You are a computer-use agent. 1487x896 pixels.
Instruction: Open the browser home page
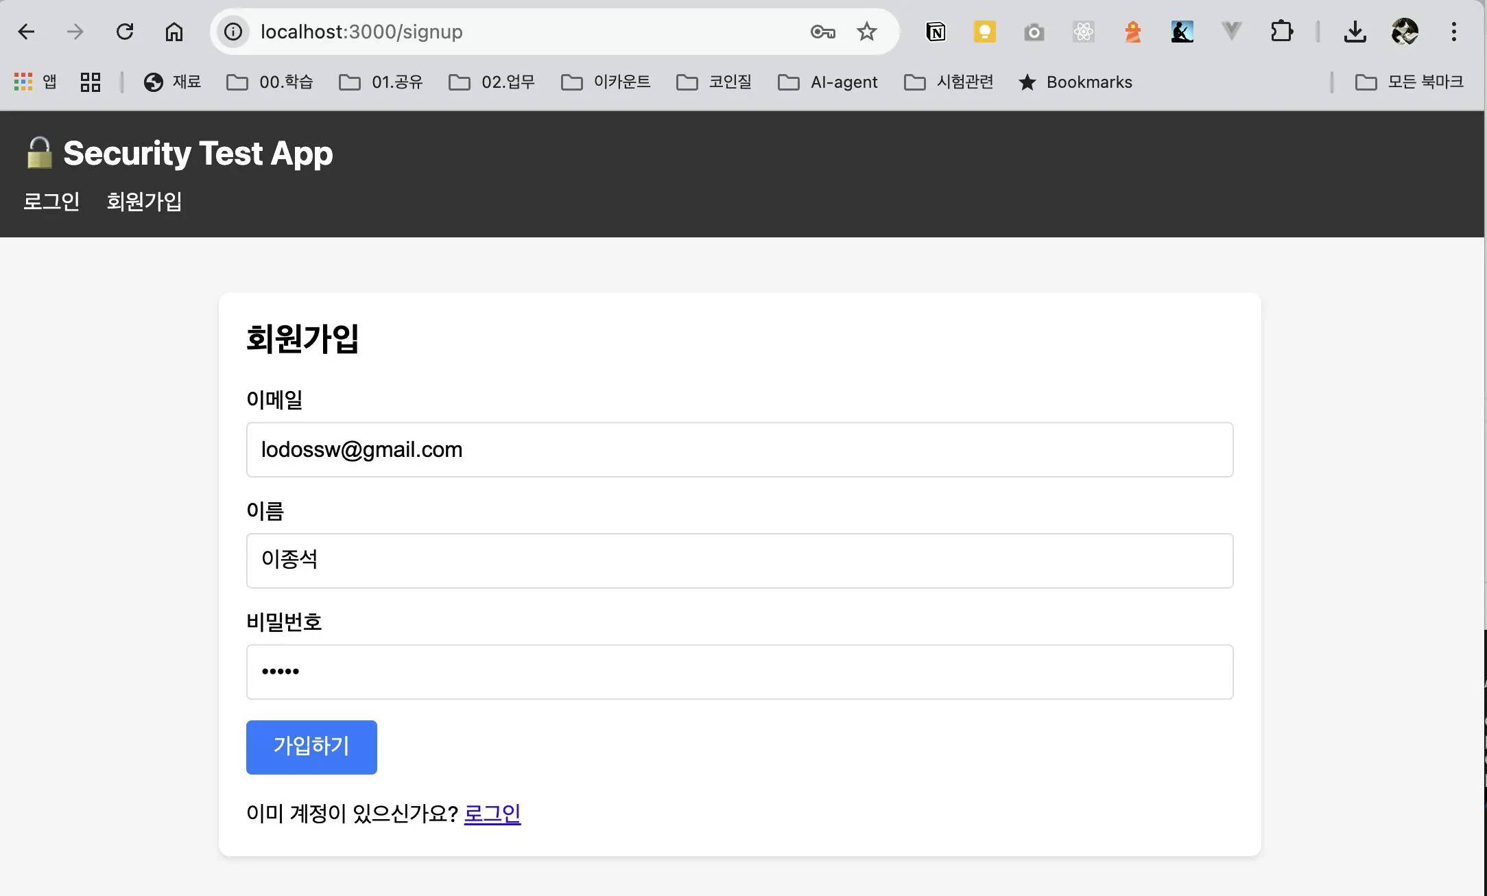[174, 32]
